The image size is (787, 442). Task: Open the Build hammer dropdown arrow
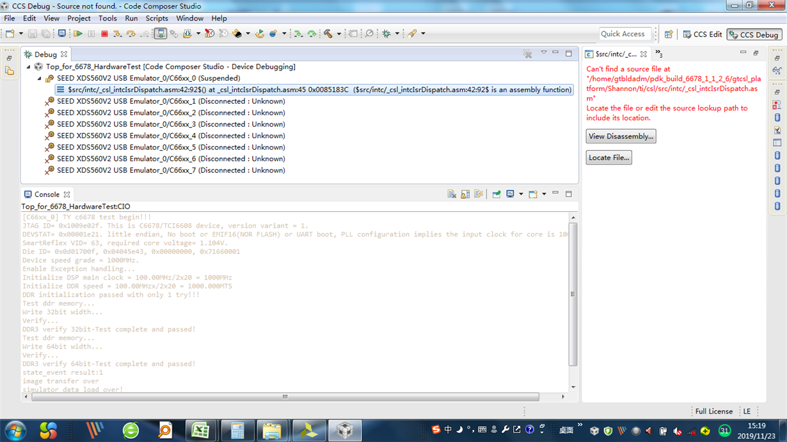tap(339, 33)
